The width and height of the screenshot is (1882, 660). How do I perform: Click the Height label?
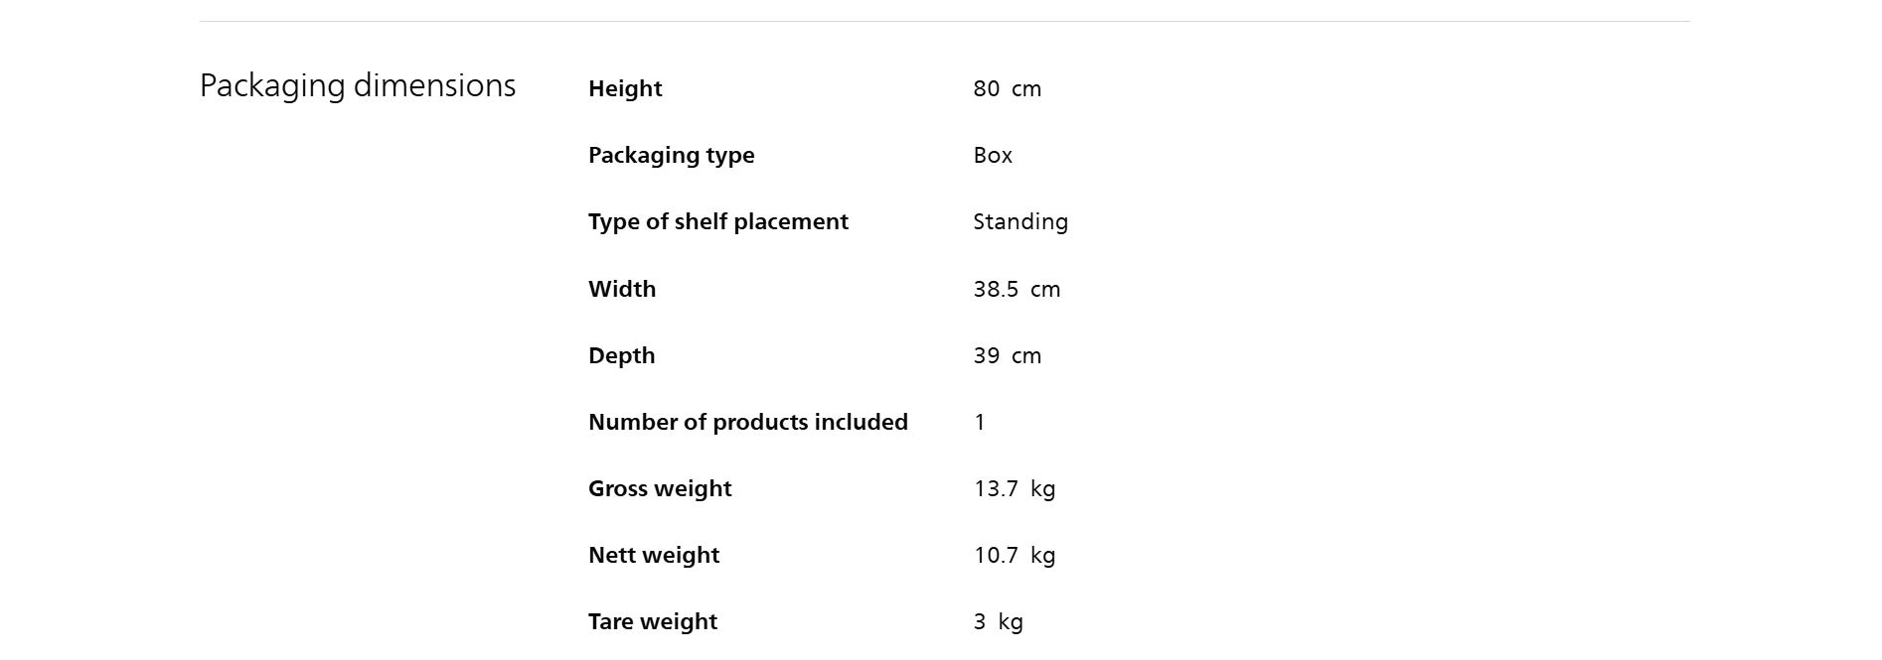pos(625,88)
